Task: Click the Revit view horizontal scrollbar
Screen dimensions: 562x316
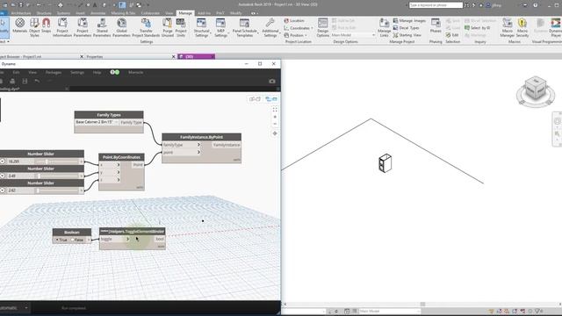Action: tap(421, 305)
